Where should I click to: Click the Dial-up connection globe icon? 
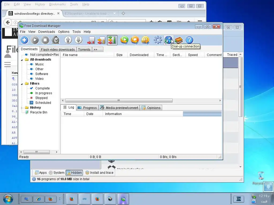168,40
